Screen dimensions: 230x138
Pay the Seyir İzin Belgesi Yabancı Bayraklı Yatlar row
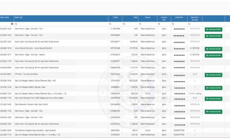tap(213, 88)
